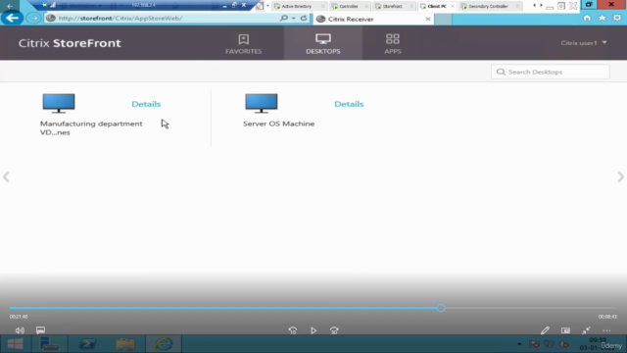Switch to the Storefront session tab
627x353 pixels.
(x=392, y=6)
